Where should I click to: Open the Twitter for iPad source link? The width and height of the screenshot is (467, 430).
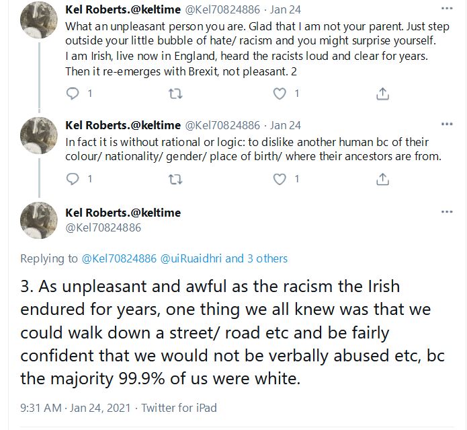coord(179,408)
